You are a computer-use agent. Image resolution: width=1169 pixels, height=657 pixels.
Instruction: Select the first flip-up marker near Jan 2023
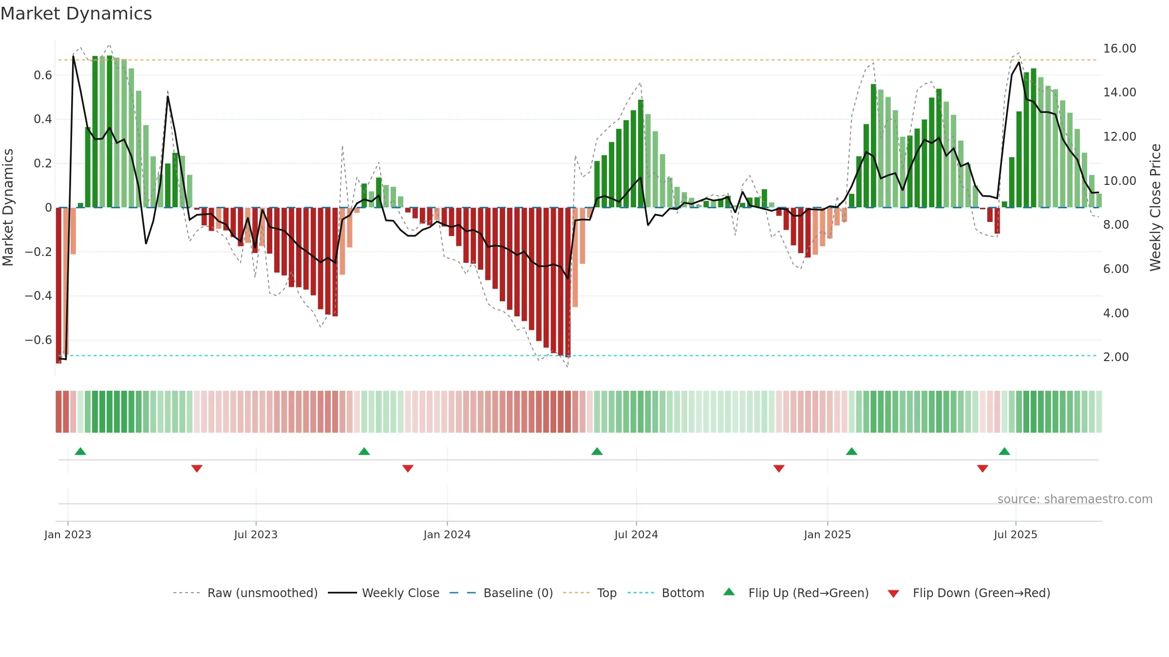click(80, 451)
